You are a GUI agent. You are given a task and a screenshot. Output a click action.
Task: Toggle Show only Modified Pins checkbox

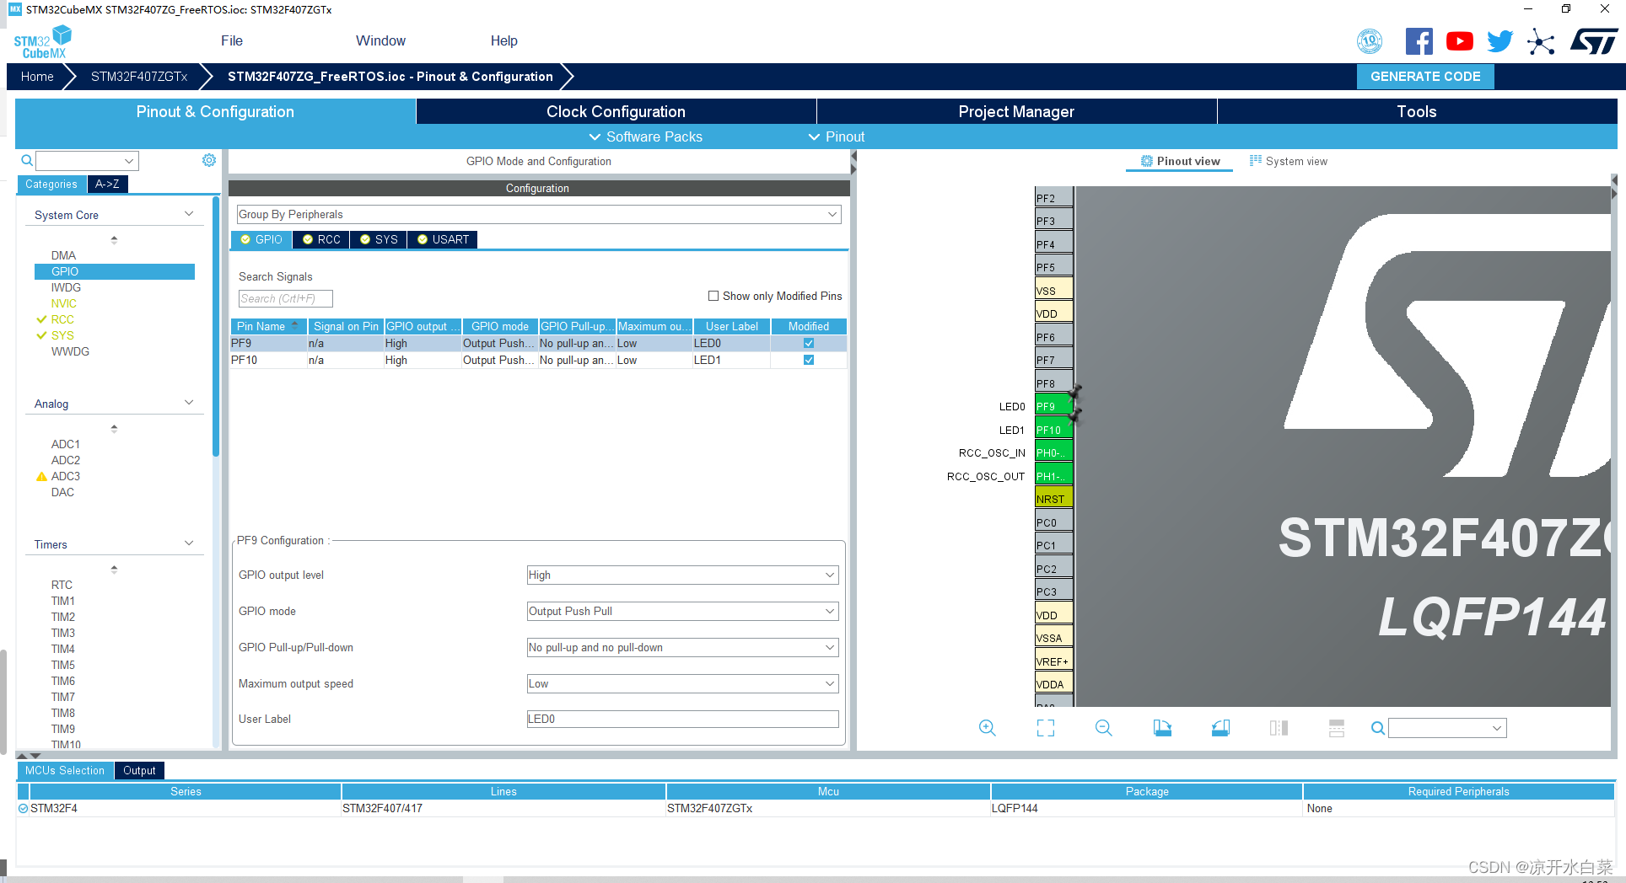click(x=713, y=296)
